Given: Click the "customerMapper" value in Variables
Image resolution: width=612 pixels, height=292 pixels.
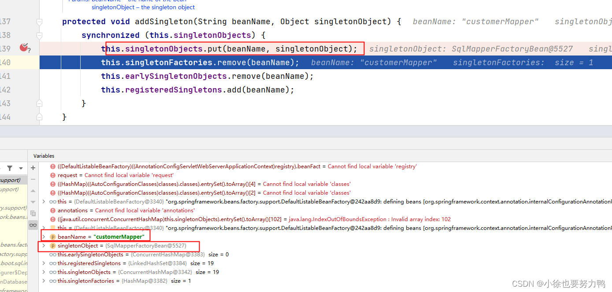Looking at the screenshot, I should point(119,237).
